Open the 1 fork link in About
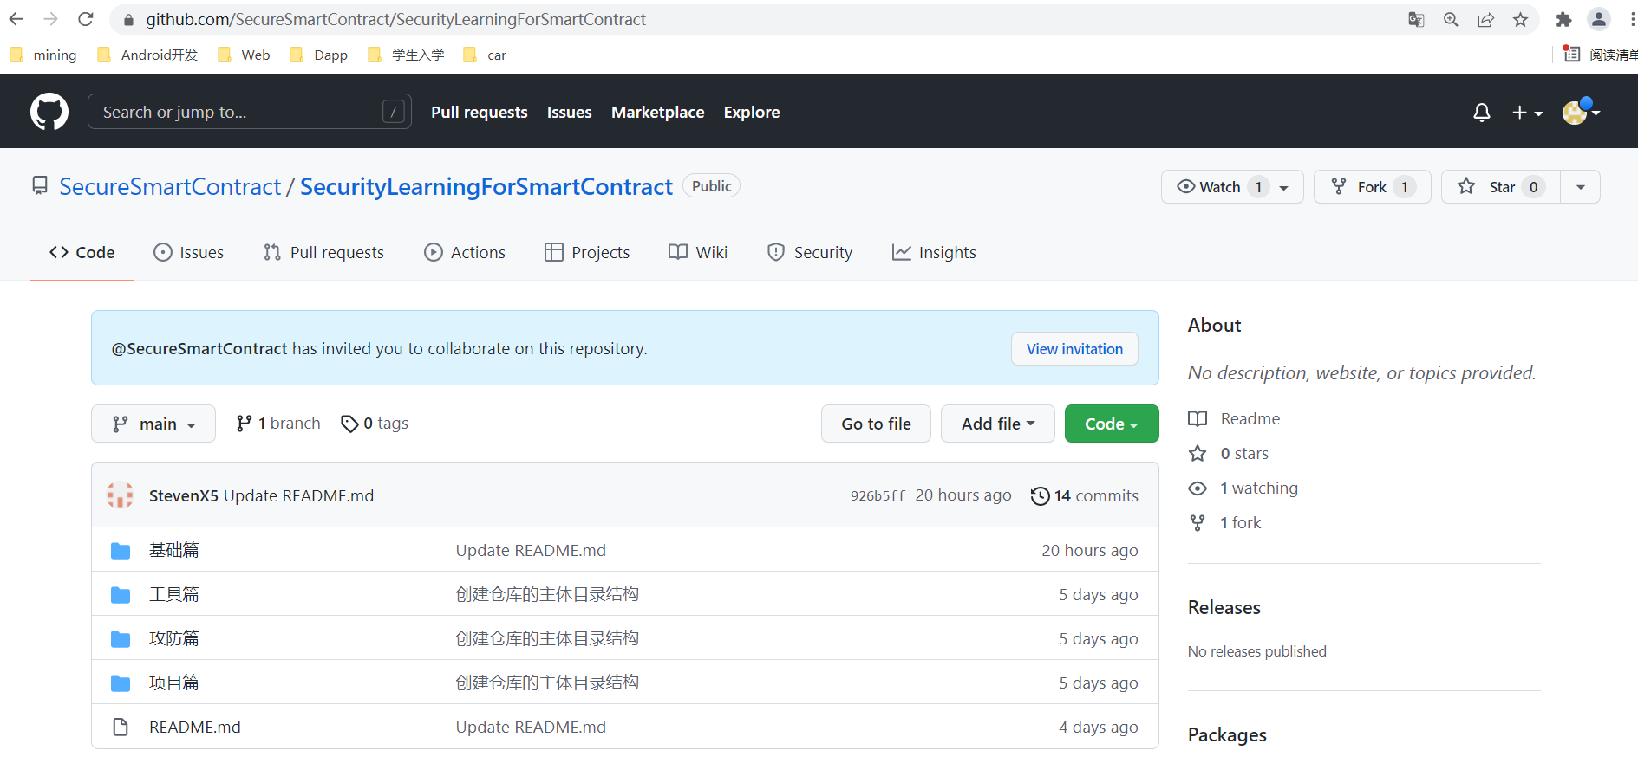 coord(1225,522)
